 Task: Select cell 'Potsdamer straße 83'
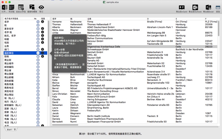[158, 105]
